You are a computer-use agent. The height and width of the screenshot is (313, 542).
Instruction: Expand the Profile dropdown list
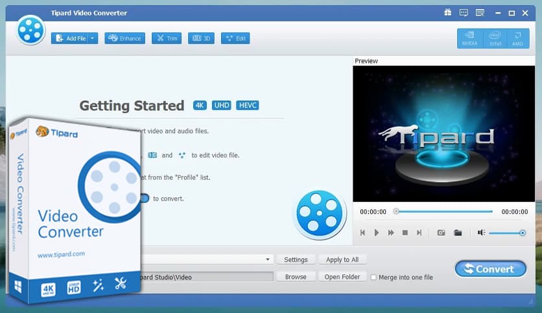268,259
